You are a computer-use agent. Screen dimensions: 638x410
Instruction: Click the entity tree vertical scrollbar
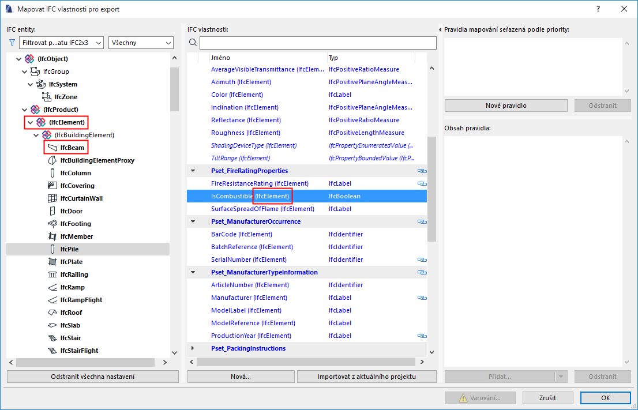175,89
